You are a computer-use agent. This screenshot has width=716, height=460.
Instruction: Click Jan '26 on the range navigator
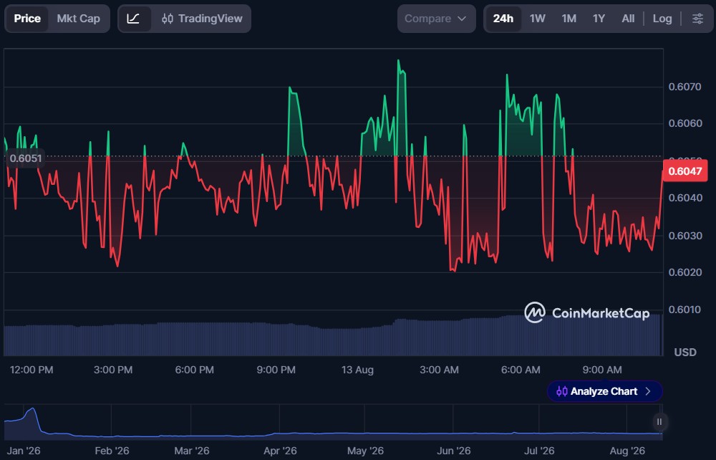click(24, 451)
